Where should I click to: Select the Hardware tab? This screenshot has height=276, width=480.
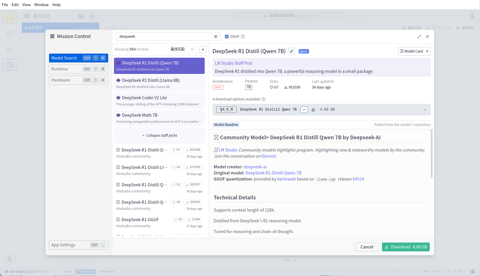(78, 80)
